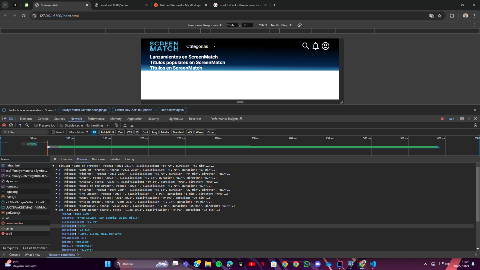
Task: Import a HAR file with the upload icon
Action: pyautogui.click(x=125, y=125)
